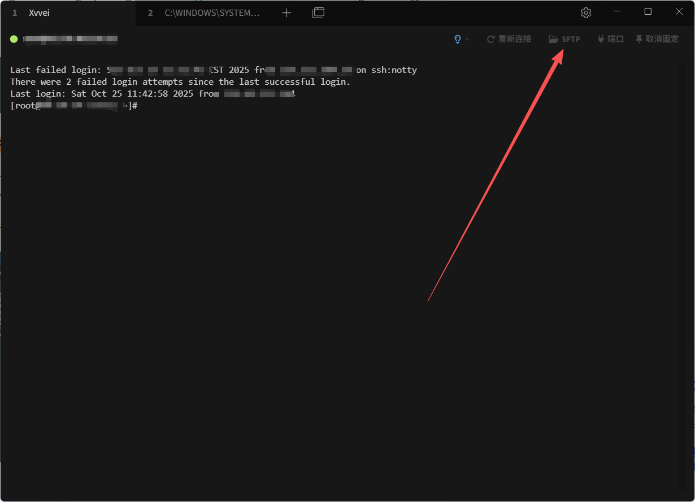
Task: Open a new tab with the plus icon
Action: click(286, 12)
